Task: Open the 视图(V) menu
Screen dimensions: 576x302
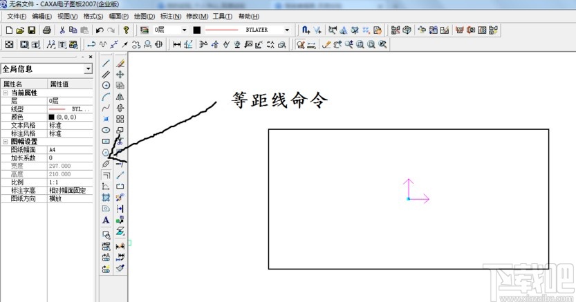Action: coord(67,17)
